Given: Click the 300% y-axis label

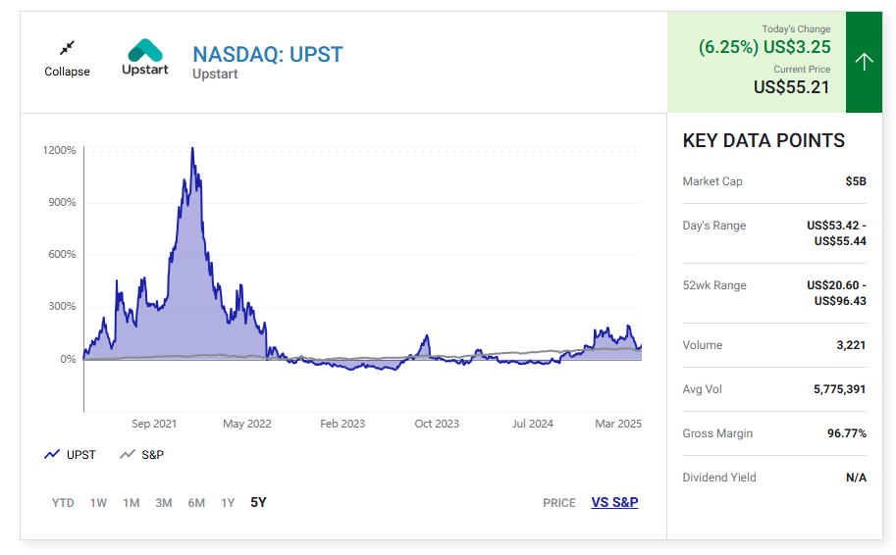Looking at the screenshot, I should (62, 307).
